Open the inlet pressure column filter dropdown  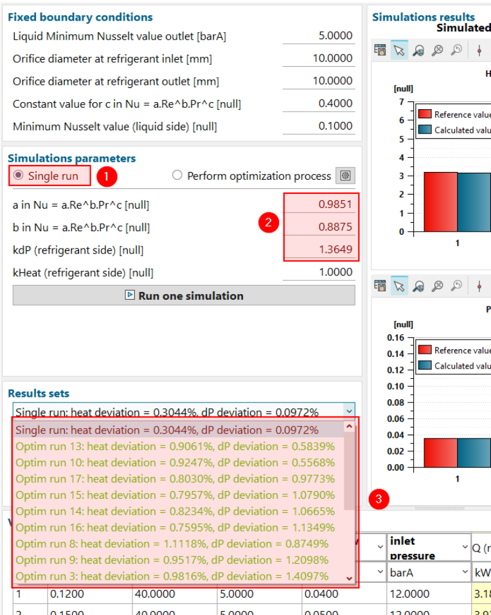[465, 548]
